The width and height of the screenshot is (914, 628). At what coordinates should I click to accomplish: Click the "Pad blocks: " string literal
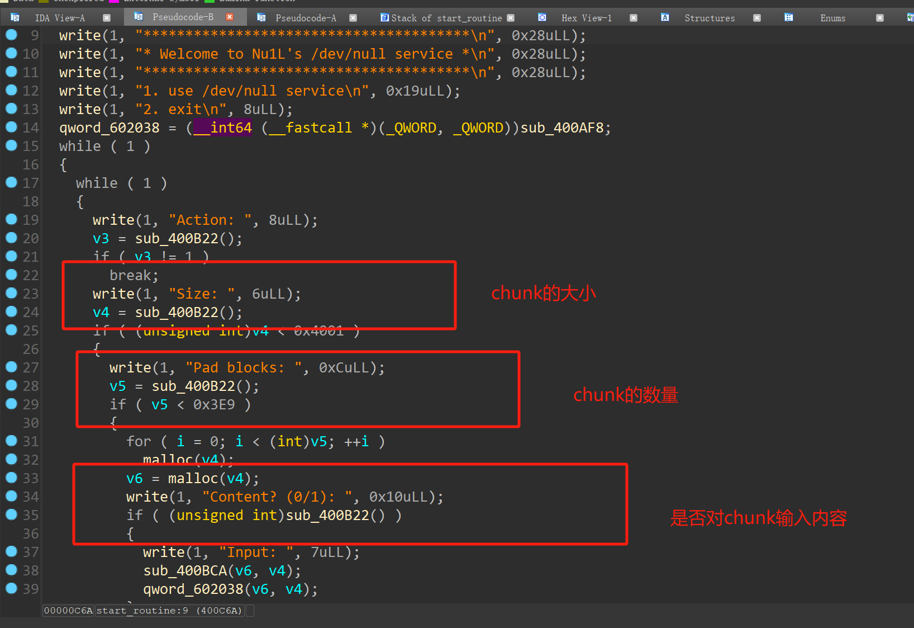click(x=244, y=368)
